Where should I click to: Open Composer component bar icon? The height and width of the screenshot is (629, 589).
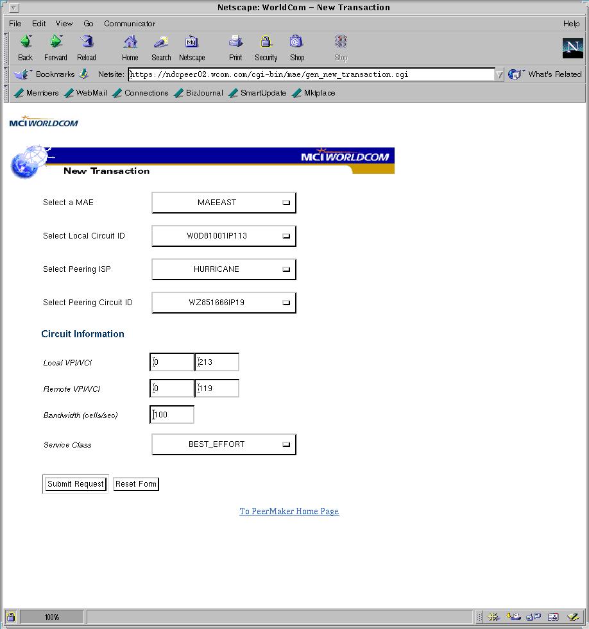[573, 617]
